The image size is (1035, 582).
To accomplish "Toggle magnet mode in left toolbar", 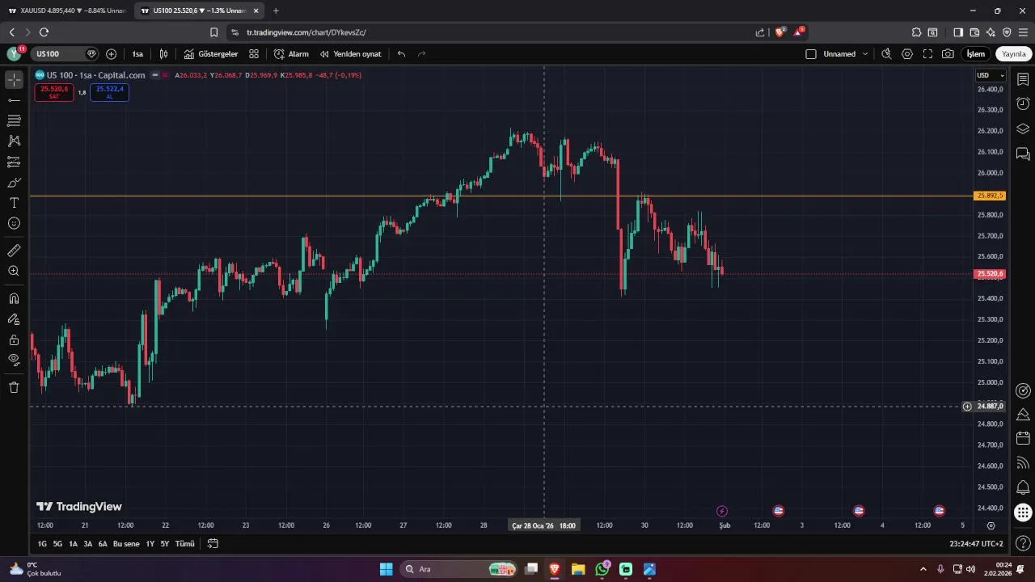I will coord(14,298).
